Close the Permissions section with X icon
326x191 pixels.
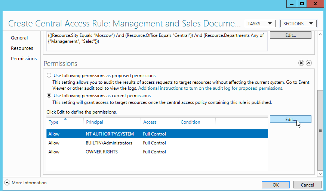tap(301, 63)
